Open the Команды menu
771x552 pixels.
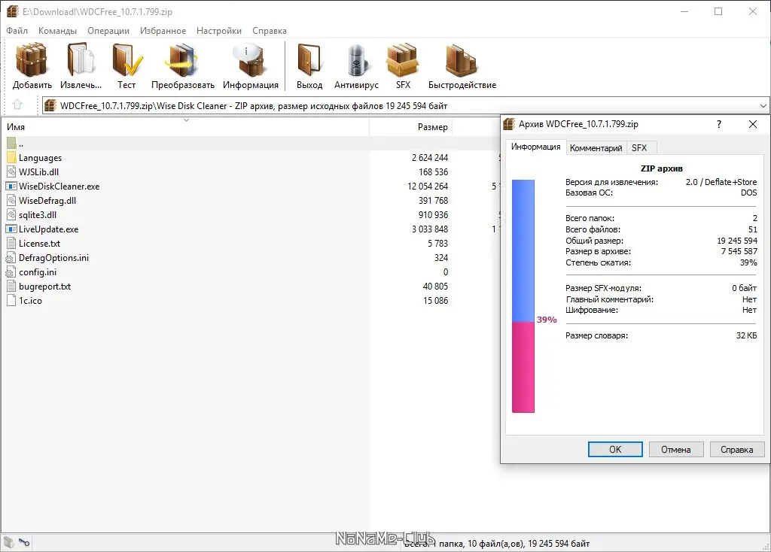[x=57, y=30]
